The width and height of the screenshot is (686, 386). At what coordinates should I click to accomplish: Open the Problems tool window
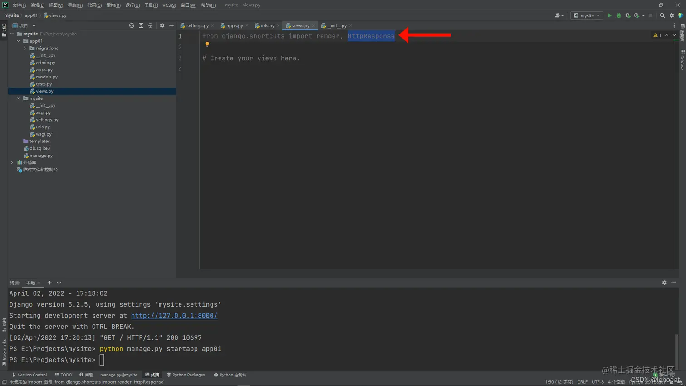click(x=86, y=375)
